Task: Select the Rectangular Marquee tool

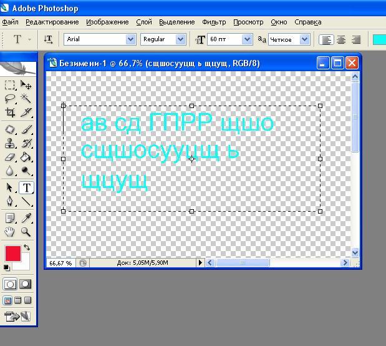Action: click(x=10, y=85)
